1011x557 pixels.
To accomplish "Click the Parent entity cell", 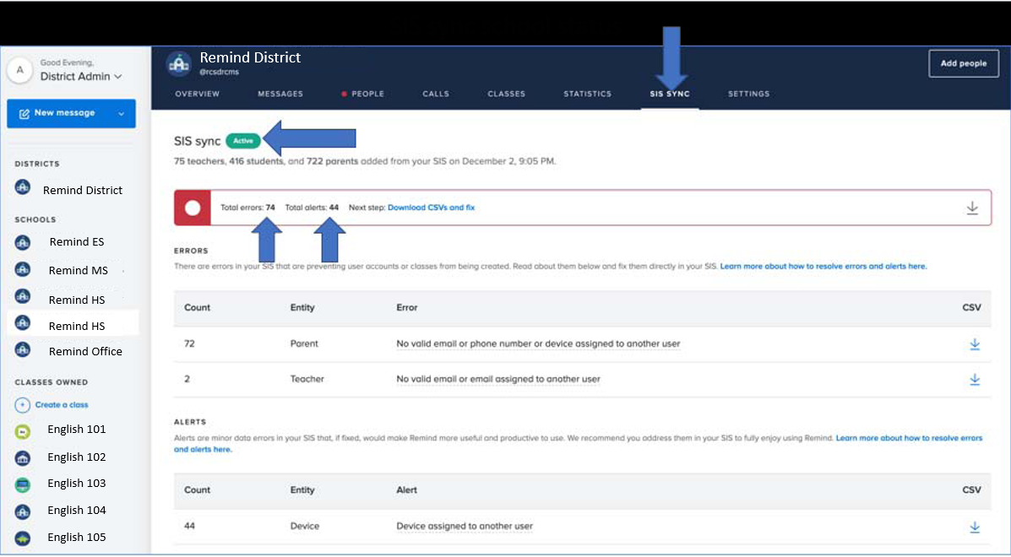I will click(x=304, y=343).
